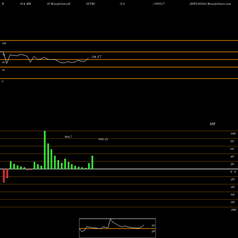The image size is (238, 238).
Task: Click the 100 label on MR axis
Action: point(233,134)
